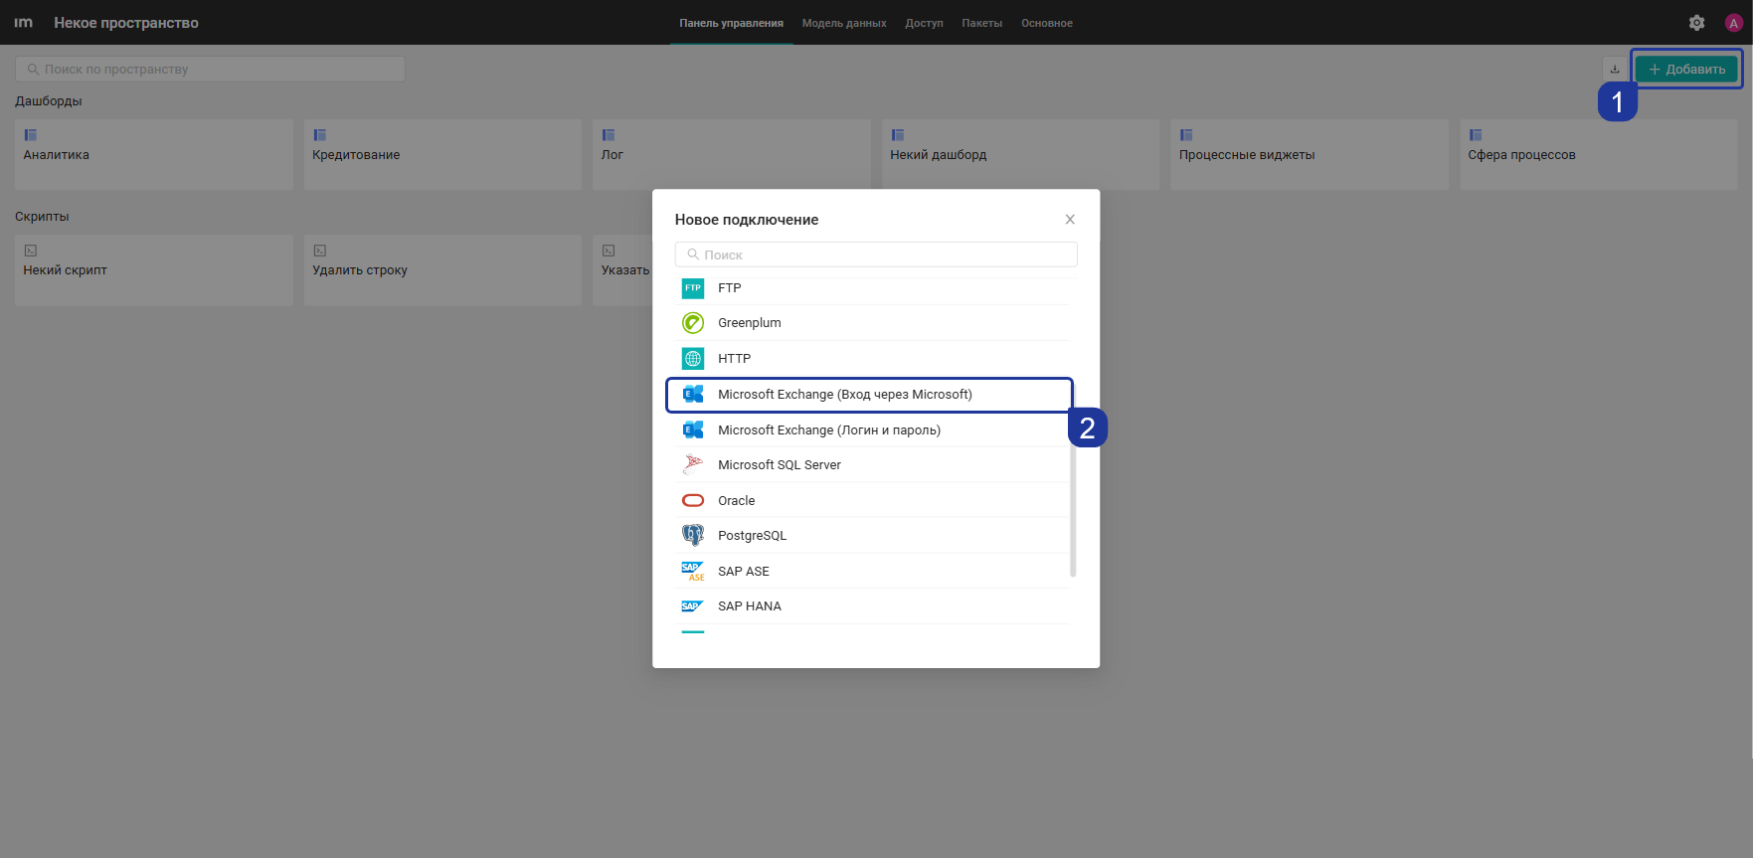The width and height of the screenshot is (1753, 858).
Task: Open the Аналитика dashboard title
Action: coord(57,155)
